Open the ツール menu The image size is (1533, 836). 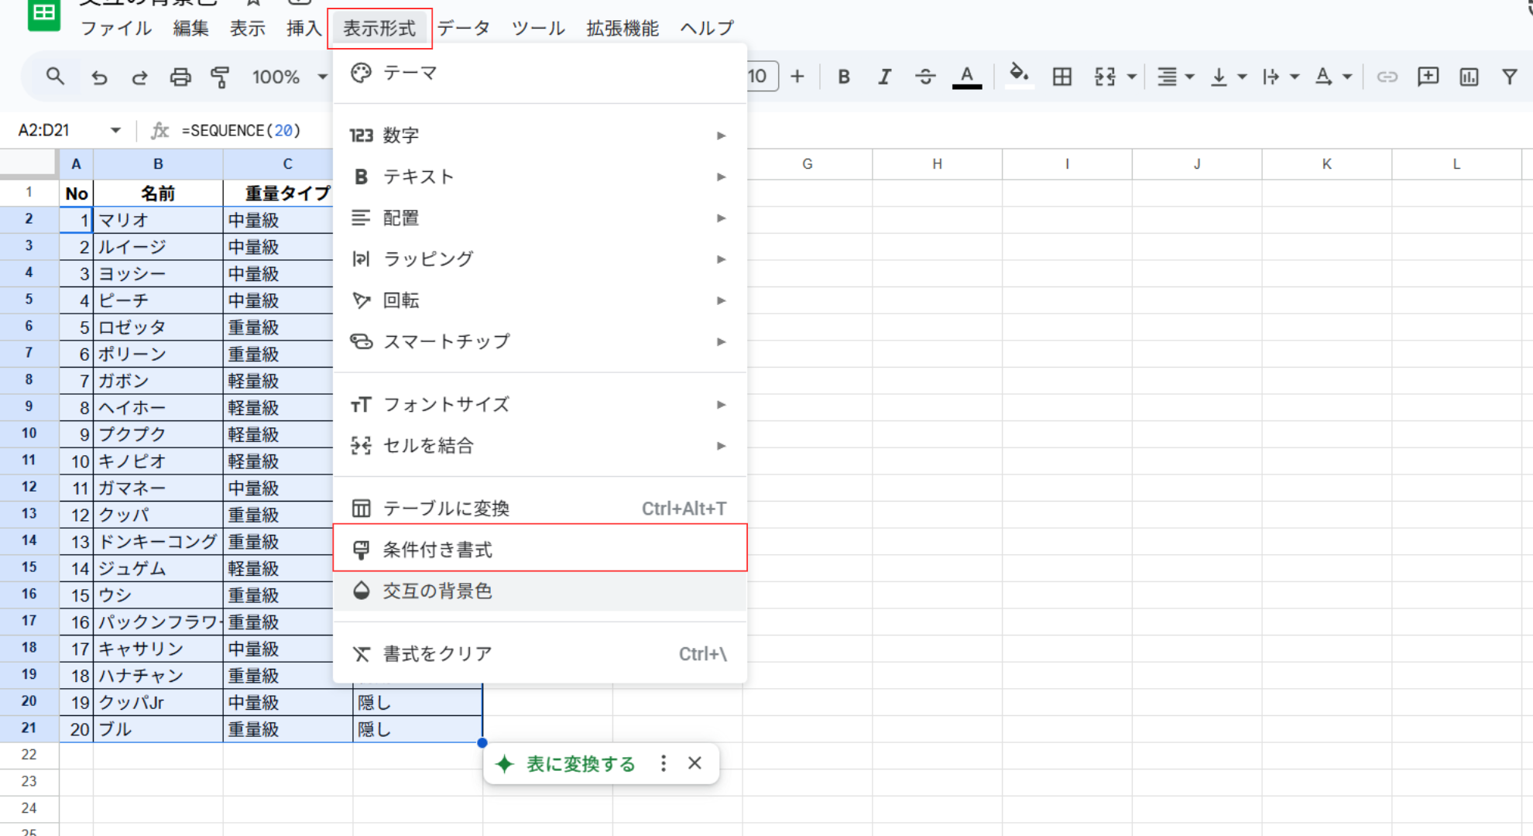538,29
